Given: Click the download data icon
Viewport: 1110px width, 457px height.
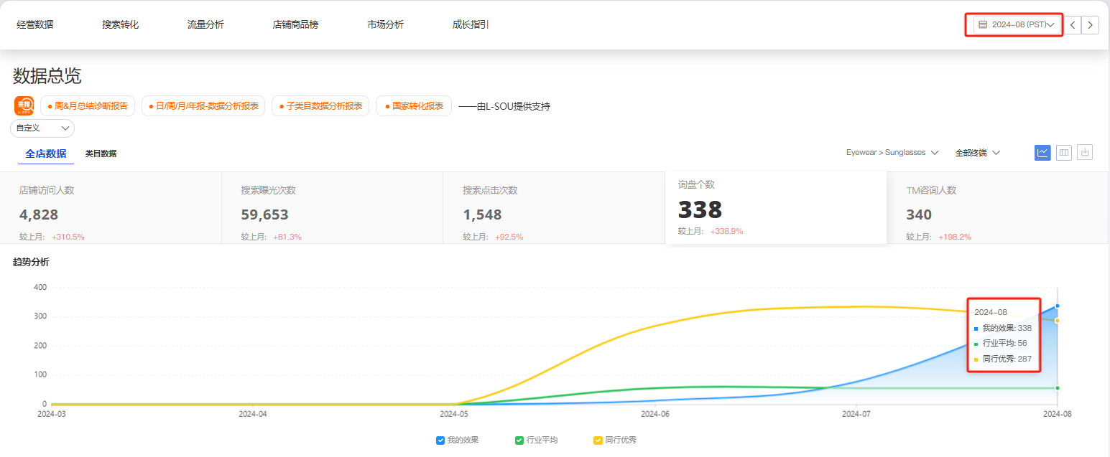Looking at the screenshot, I should point(1085,152).
